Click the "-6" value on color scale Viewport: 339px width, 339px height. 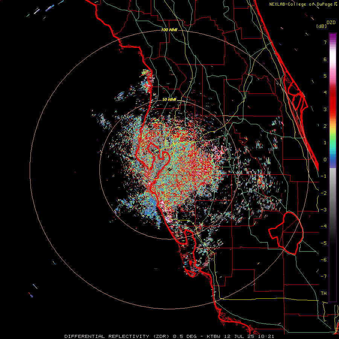[324, 260]
